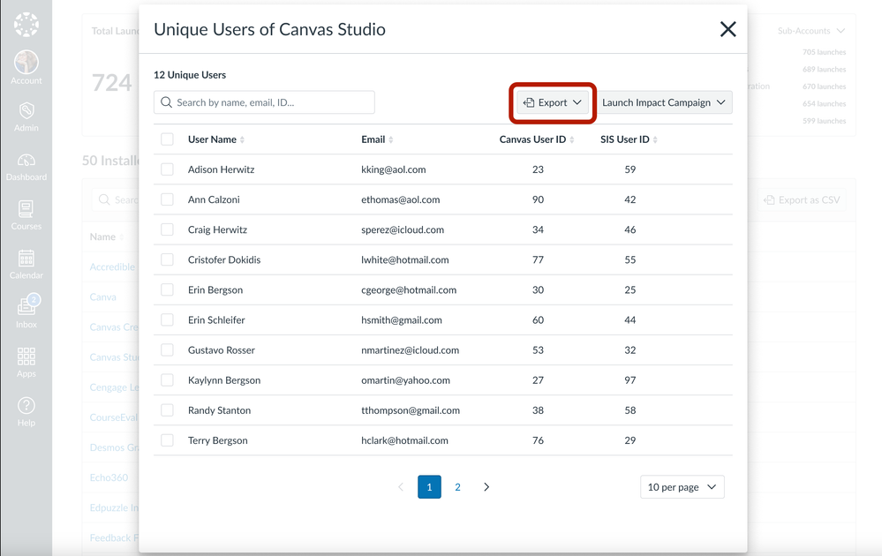Tick the checkbox beside Gustavo Rosser

click(167, 350)
